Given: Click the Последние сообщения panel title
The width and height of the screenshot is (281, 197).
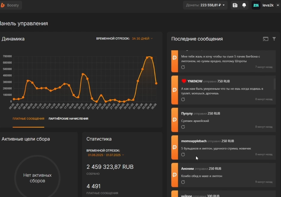Looking at the screenshot, I should (x=197, y=39).
